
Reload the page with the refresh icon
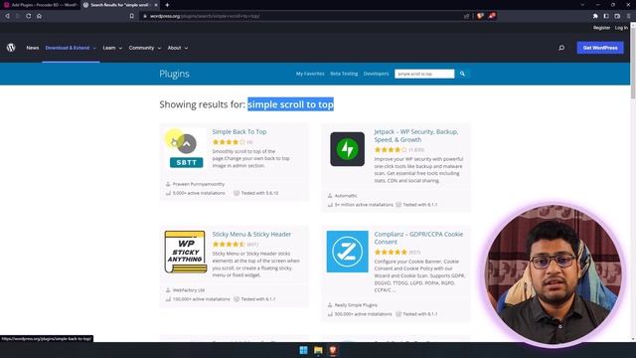click(29, 16)
